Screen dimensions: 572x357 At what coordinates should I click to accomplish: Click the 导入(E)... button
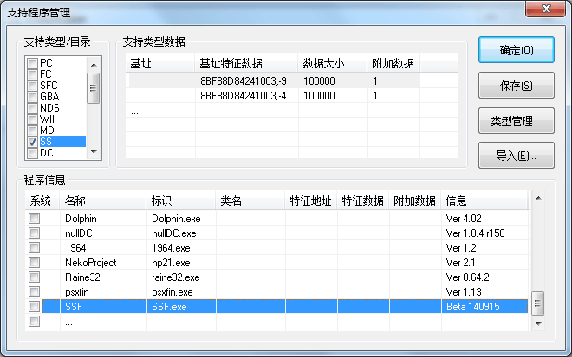point(516,156)
